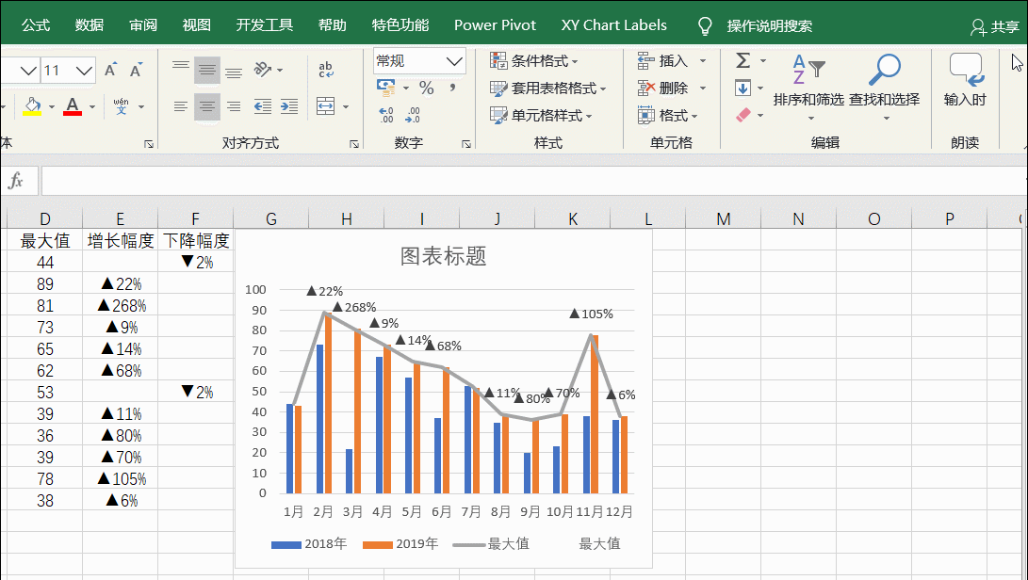
Task: Click the fx insert function icon
Action: click(16, 180)
